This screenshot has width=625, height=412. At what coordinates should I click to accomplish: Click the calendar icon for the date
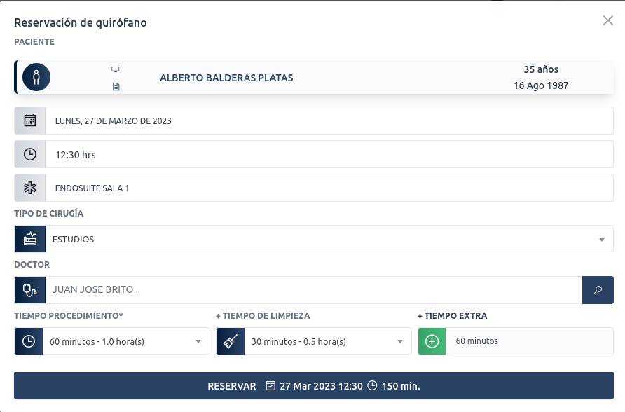pyautogui.click(x=30, y=121)
